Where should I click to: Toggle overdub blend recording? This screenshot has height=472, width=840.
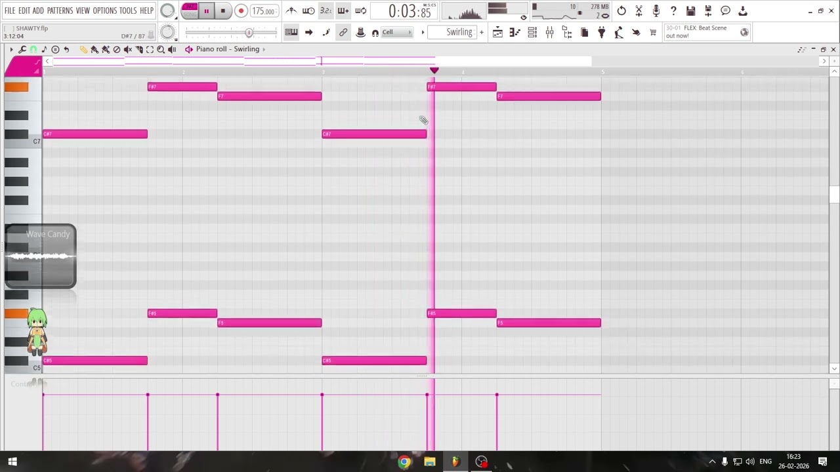coord(343,10)
